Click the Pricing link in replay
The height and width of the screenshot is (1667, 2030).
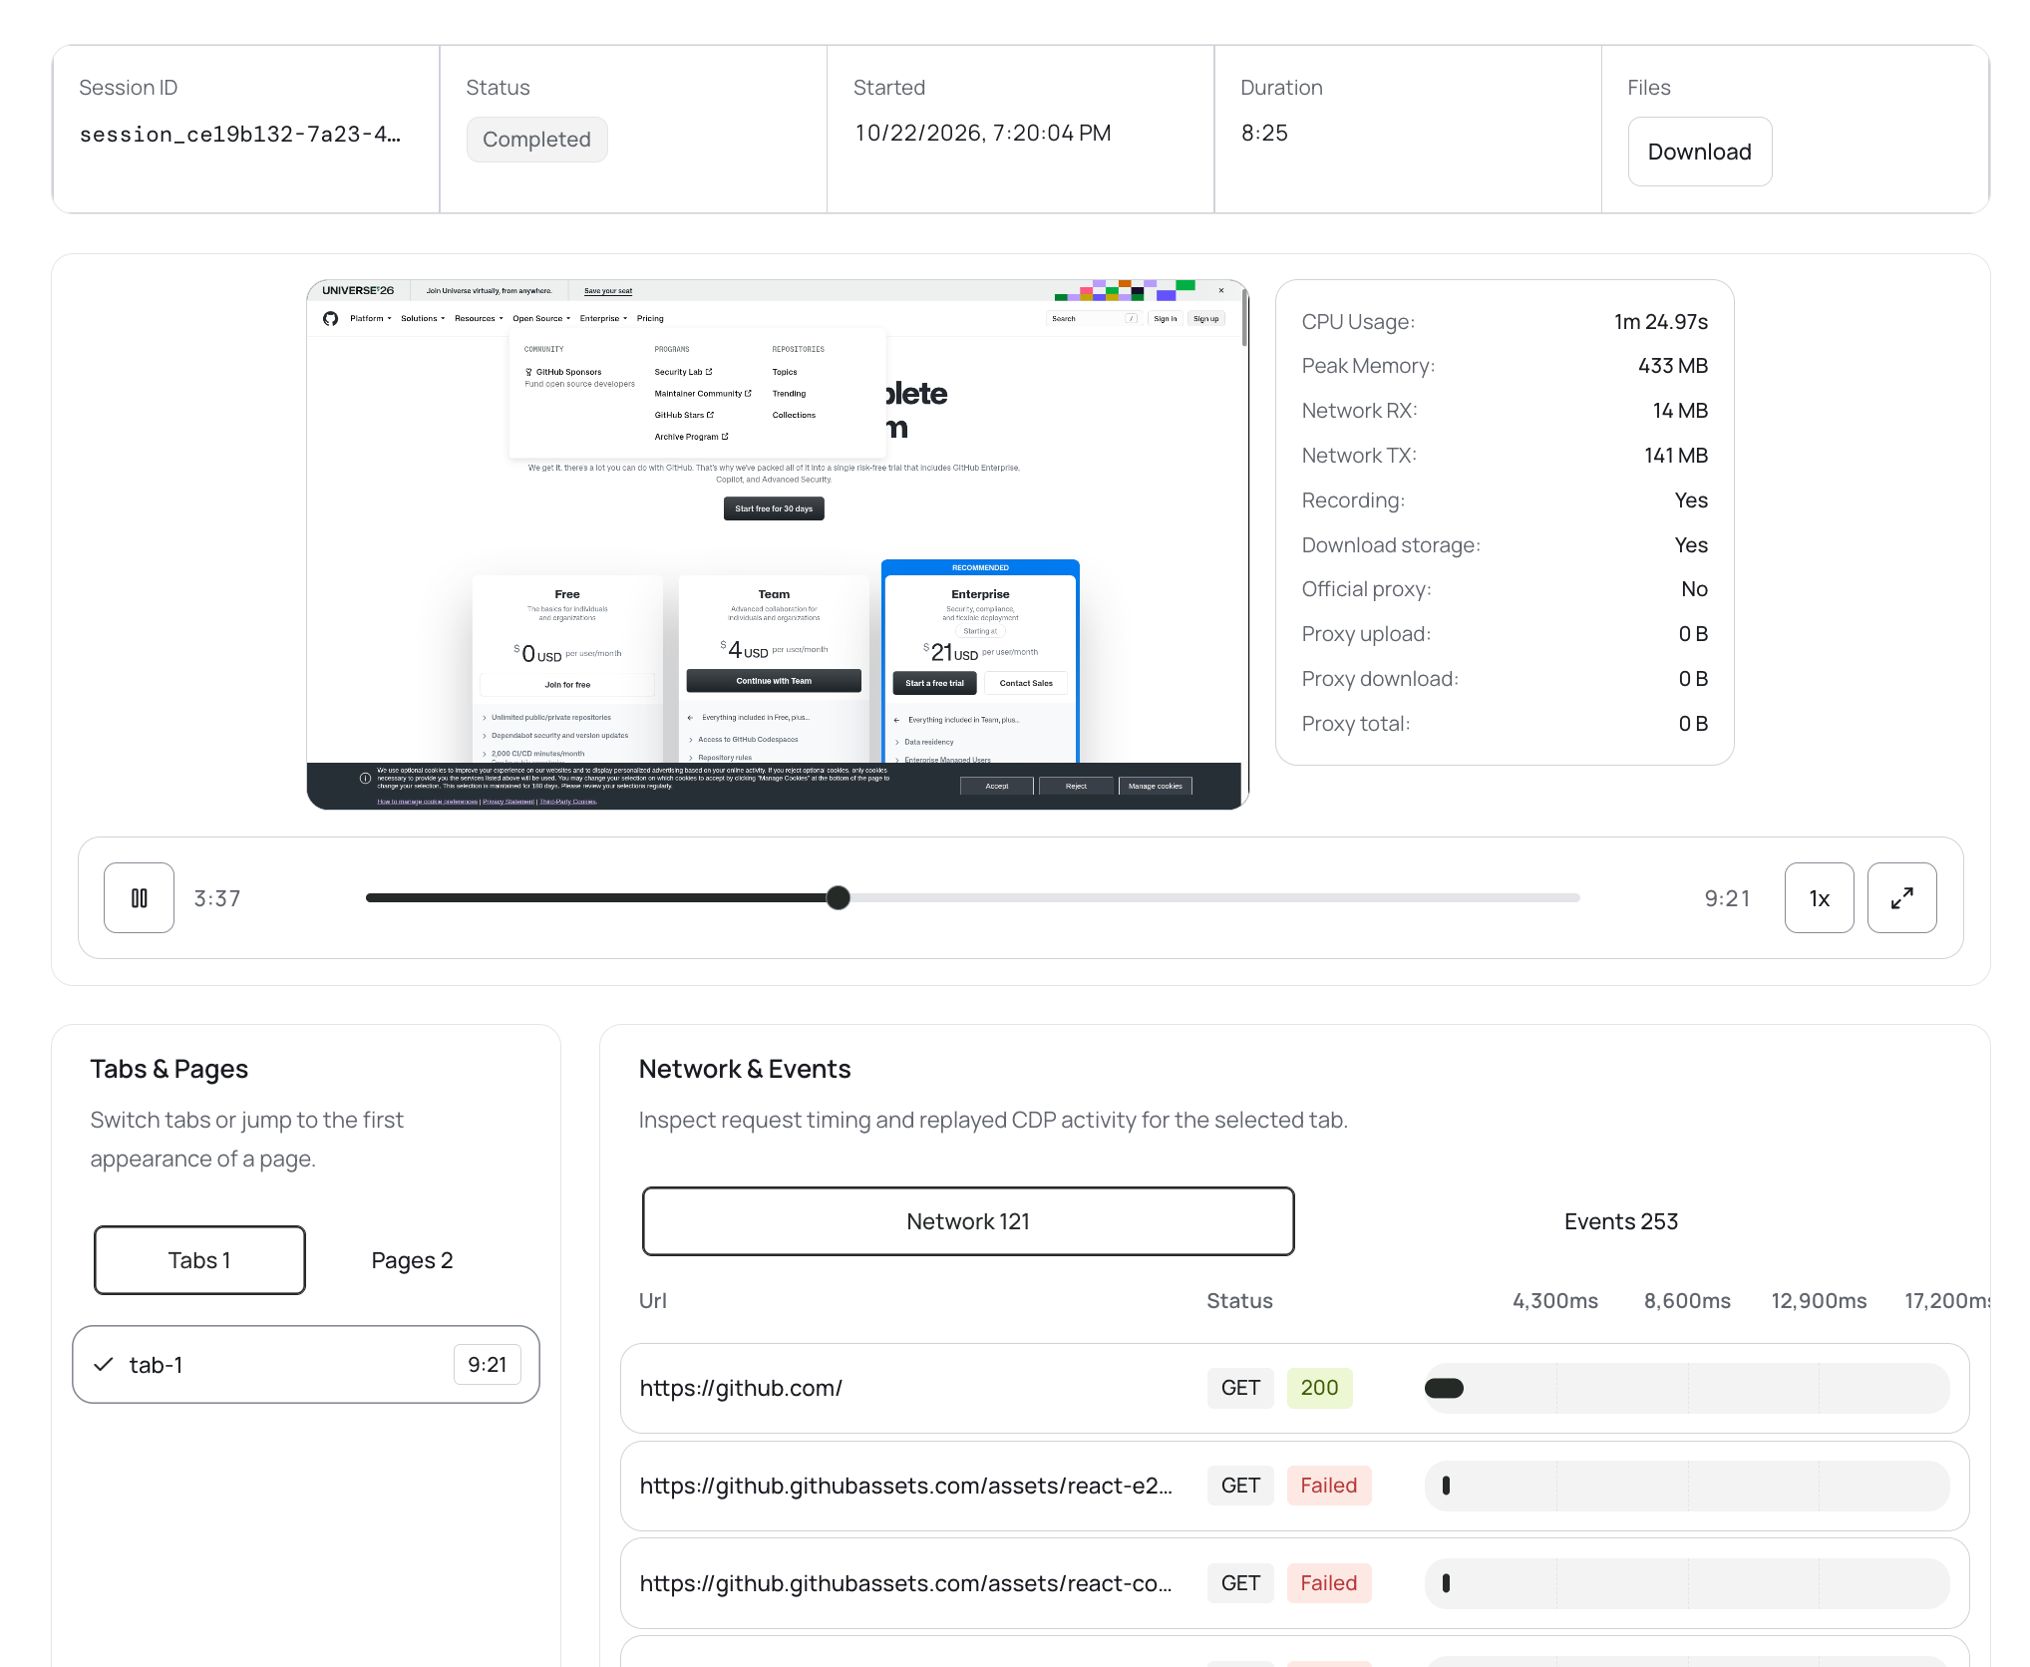[650, 319]
